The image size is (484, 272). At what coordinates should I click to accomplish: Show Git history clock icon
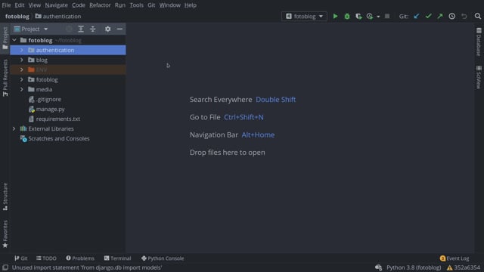(452, 17)
